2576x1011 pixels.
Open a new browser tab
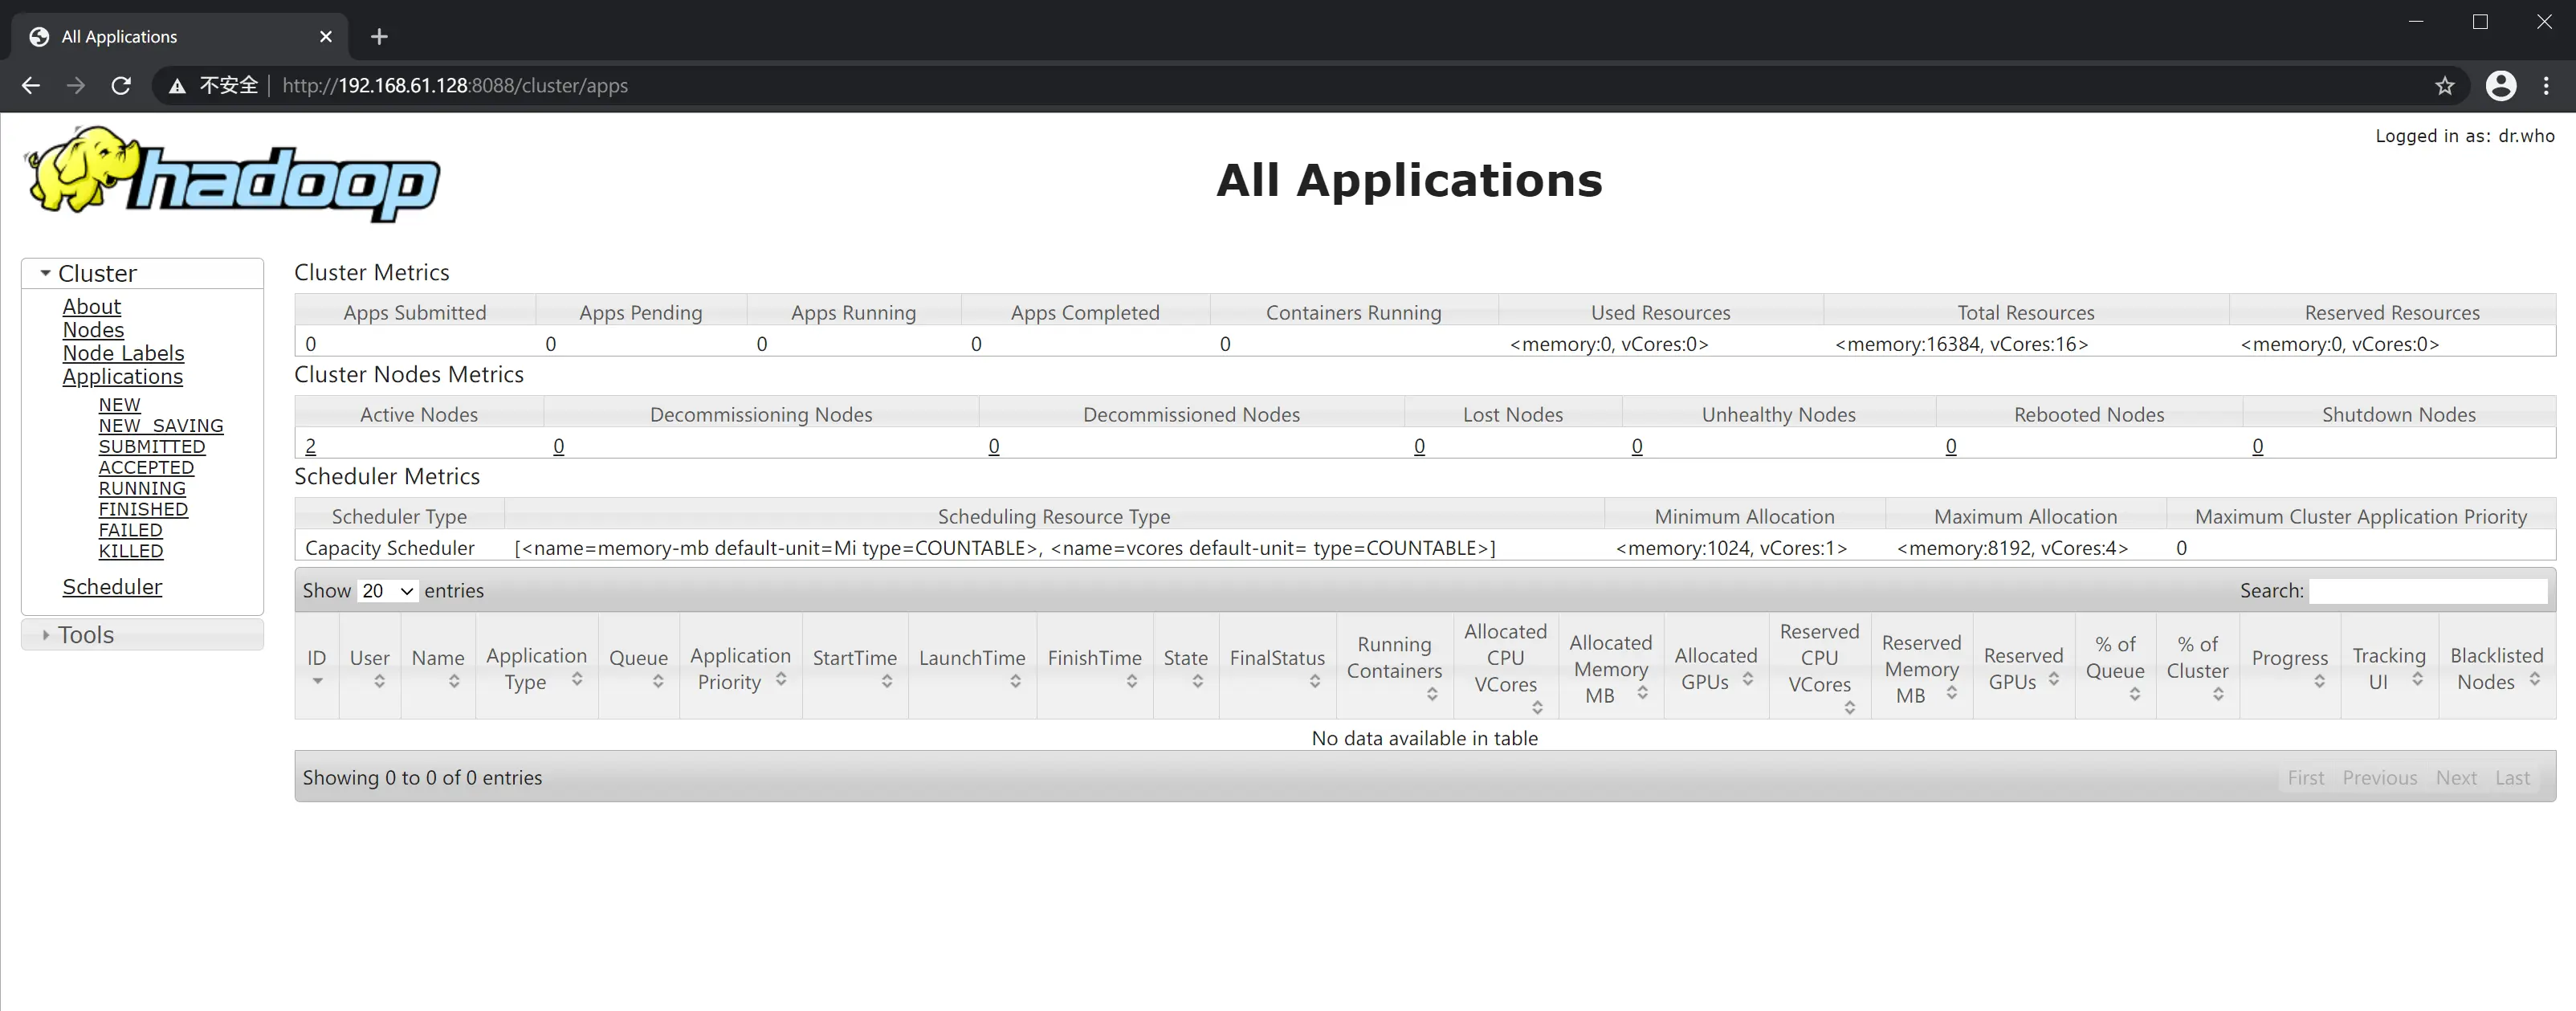378,36
